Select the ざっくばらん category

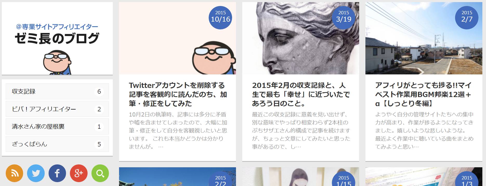point(57,144)
